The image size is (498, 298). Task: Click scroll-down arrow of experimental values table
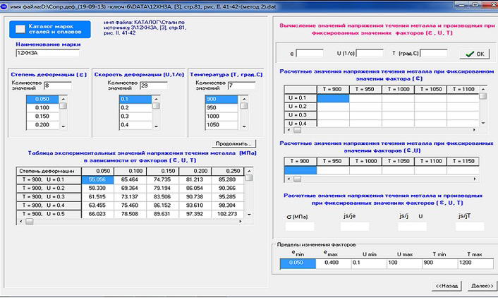(x=249, y=215)
